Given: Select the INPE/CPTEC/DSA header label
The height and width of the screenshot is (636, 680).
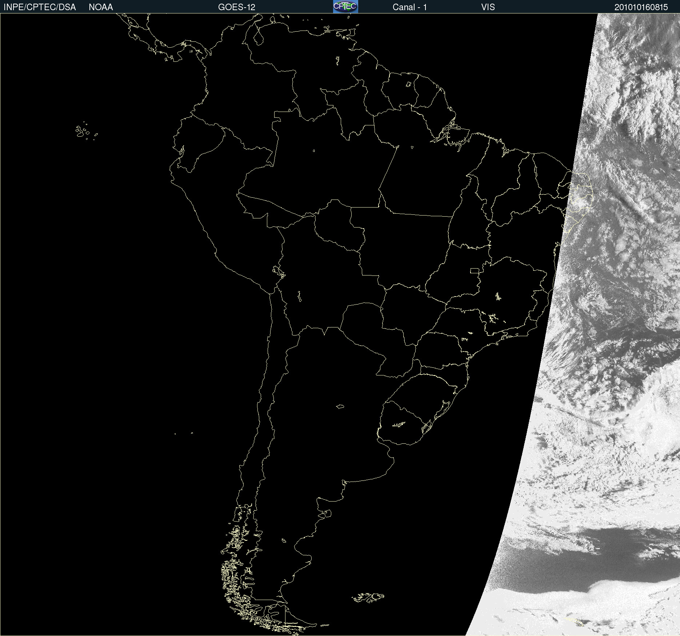Looking at the screenshot, I should tap(40, 7).
